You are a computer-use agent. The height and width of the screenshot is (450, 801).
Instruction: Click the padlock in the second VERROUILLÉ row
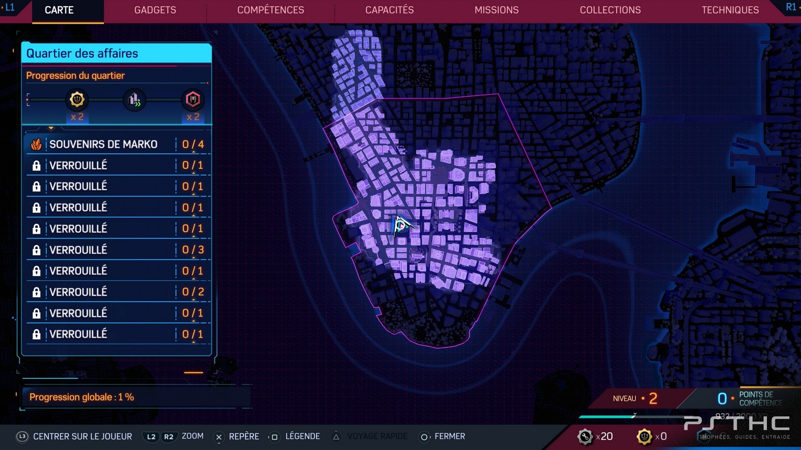click(36, 187)
